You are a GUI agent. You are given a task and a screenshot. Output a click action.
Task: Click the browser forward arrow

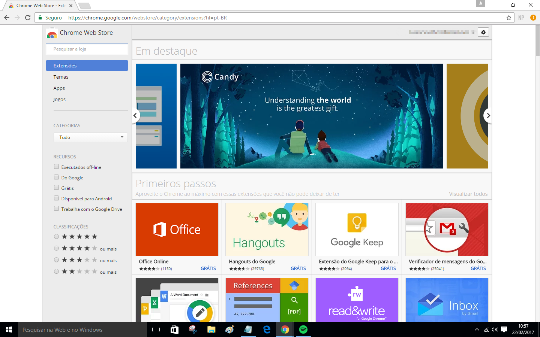[x=17, y=18]
